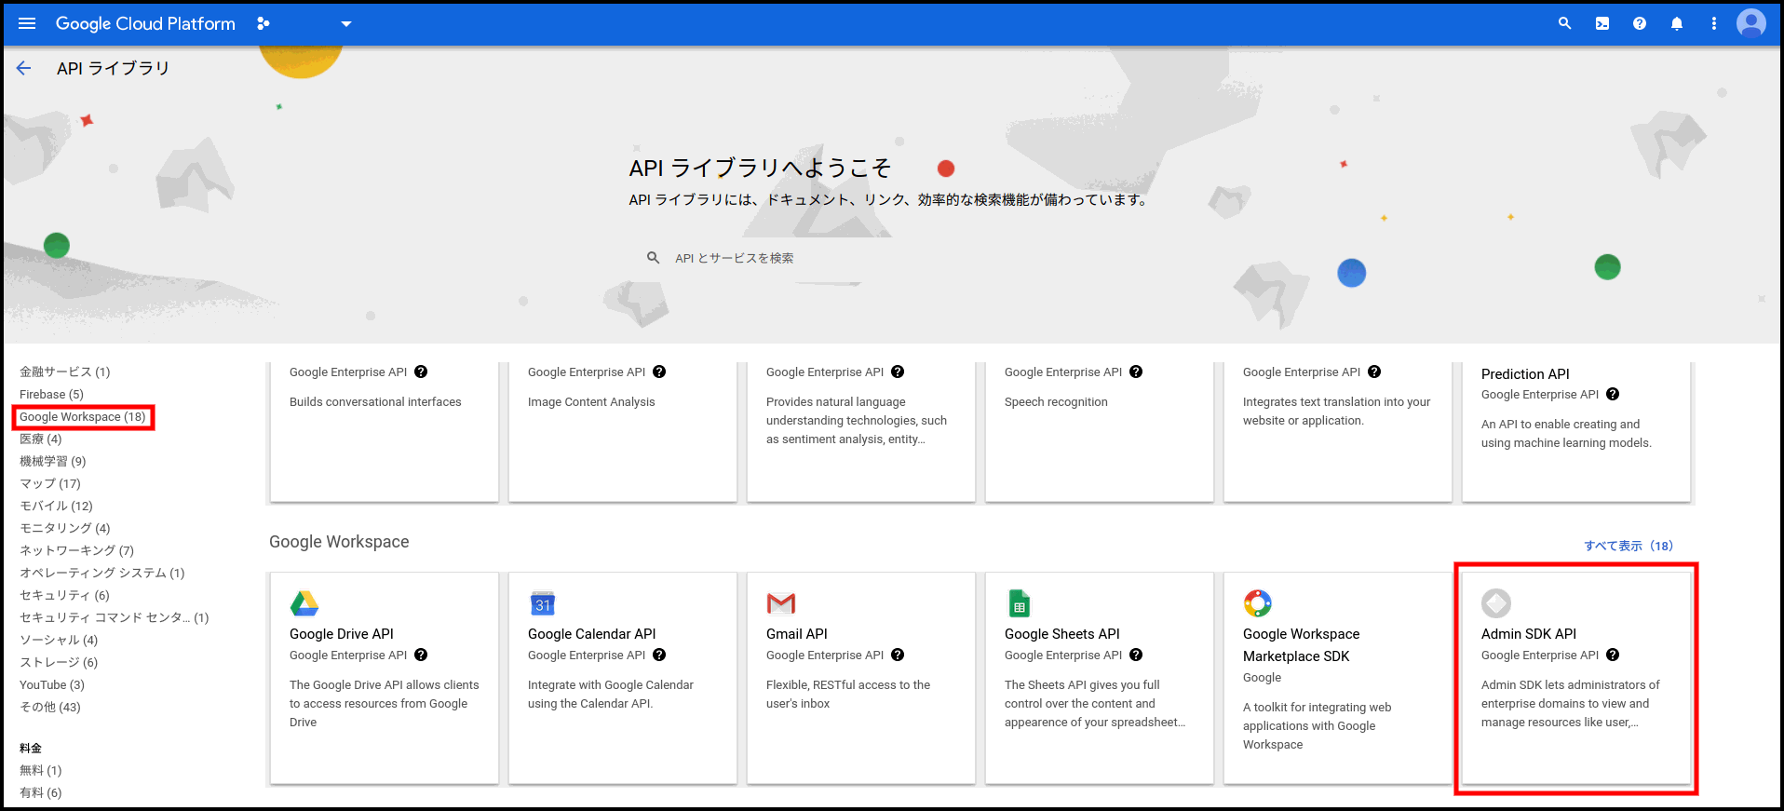The width and height of the screenshot is (1784, 811).
Task: Filter by Firebase (5) category
Action: click(51, 394)
